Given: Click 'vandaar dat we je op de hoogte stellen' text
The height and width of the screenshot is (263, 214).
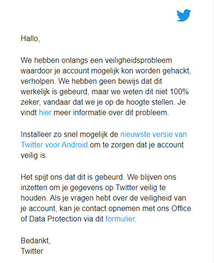Looking at the screenshot, I should tap(110, 102).
